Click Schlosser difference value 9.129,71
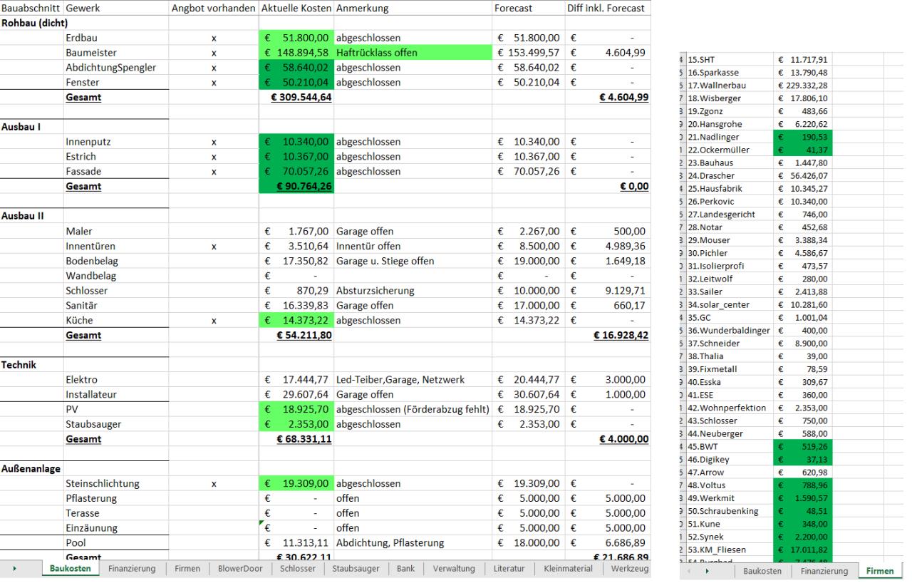 pos(608,291)
